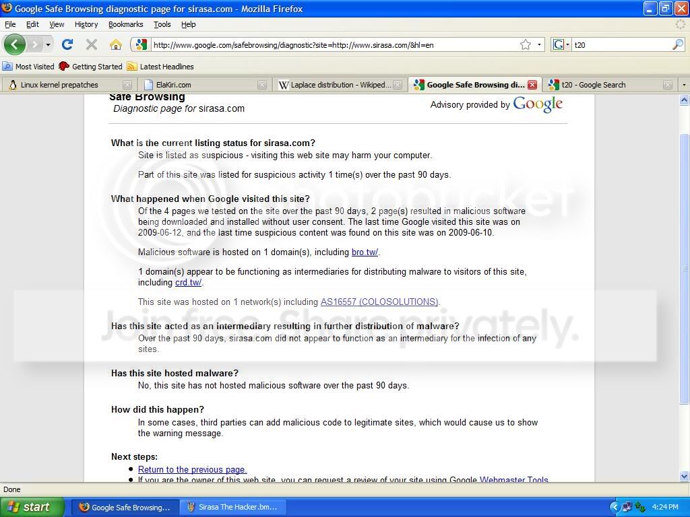This screenshot has height=517, width=690.
Task: Open the Help menu
Action: pyautogui.click(x=189, y=24)
